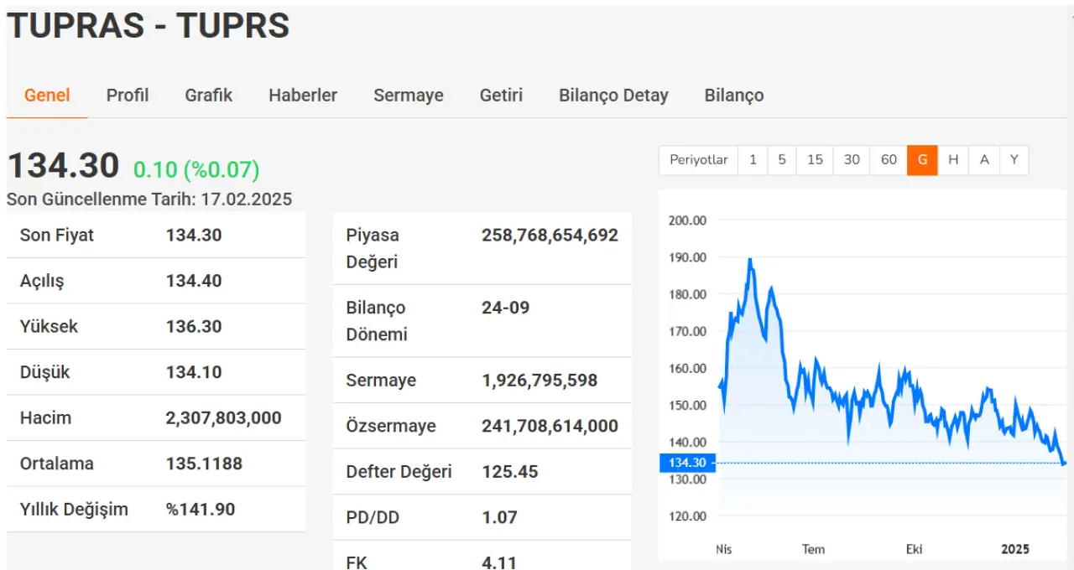Open the Profil tab
1074x570 pixels.
(128, 96)
